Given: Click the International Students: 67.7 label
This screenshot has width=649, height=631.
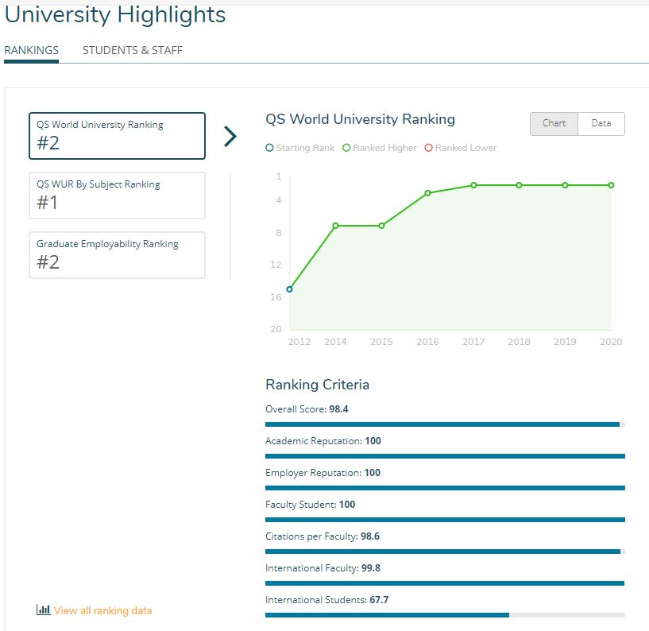Looking at the screenshot, I should coord(326,600).
